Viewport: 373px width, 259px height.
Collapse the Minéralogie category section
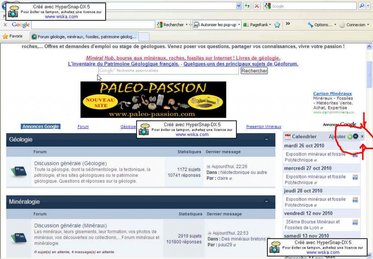pyautogui.click(x=266, y=201)
